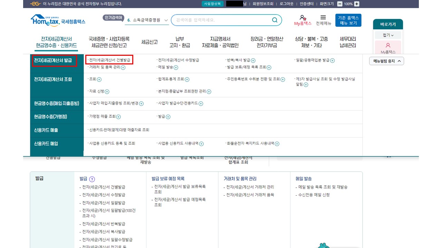Expand 사업자 매입·지출증빙 조회/변경 plus icon
Viewport: 442px width, 248px height.
tap(141, 104)
